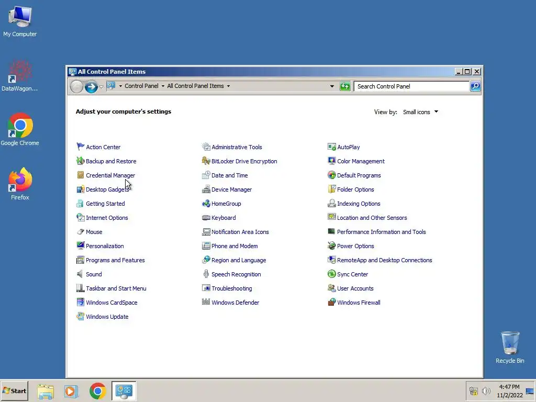Select the Firefox desktop shortcut
The height and width of the screenshot is (402, 536).
(x=20, y=184)
